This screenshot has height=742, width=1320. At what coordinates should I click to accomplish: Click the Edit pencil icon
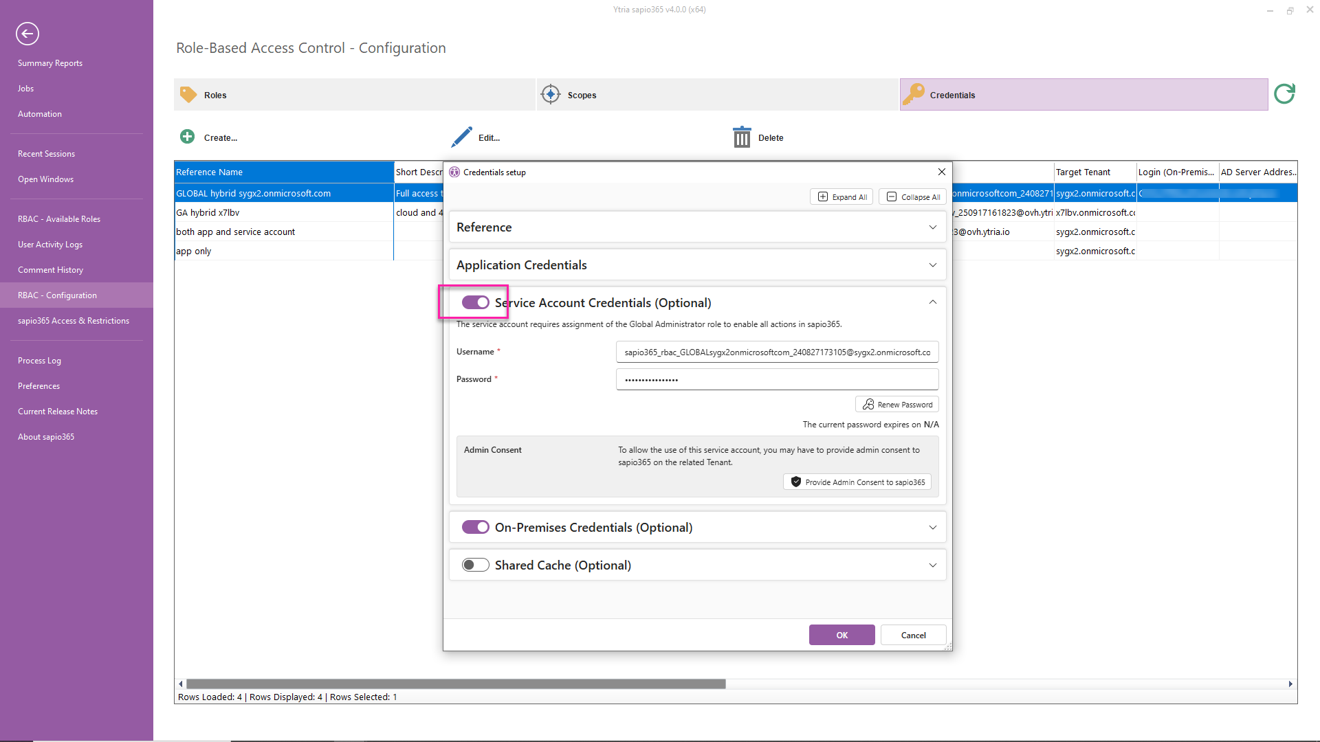click(461, 137)
